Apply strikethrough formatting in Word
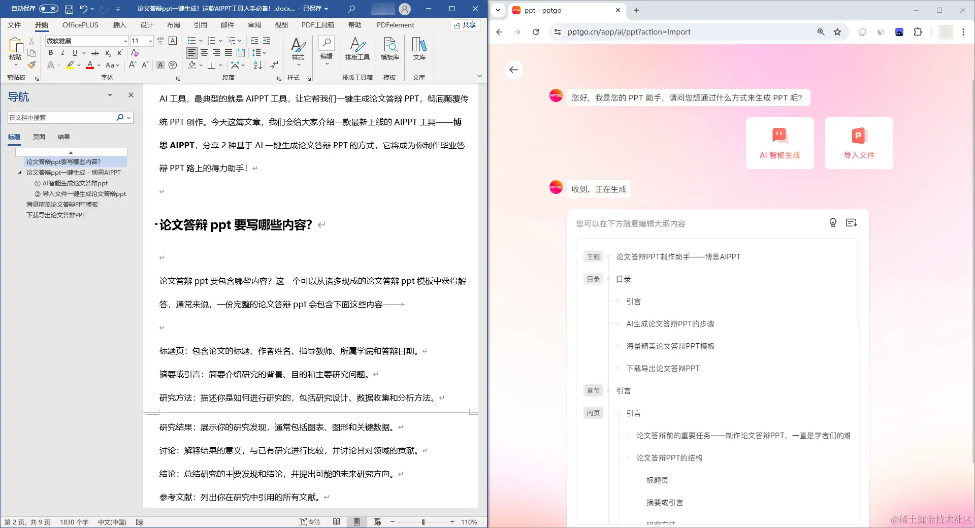The image size is (975, 528). [95, 53]
